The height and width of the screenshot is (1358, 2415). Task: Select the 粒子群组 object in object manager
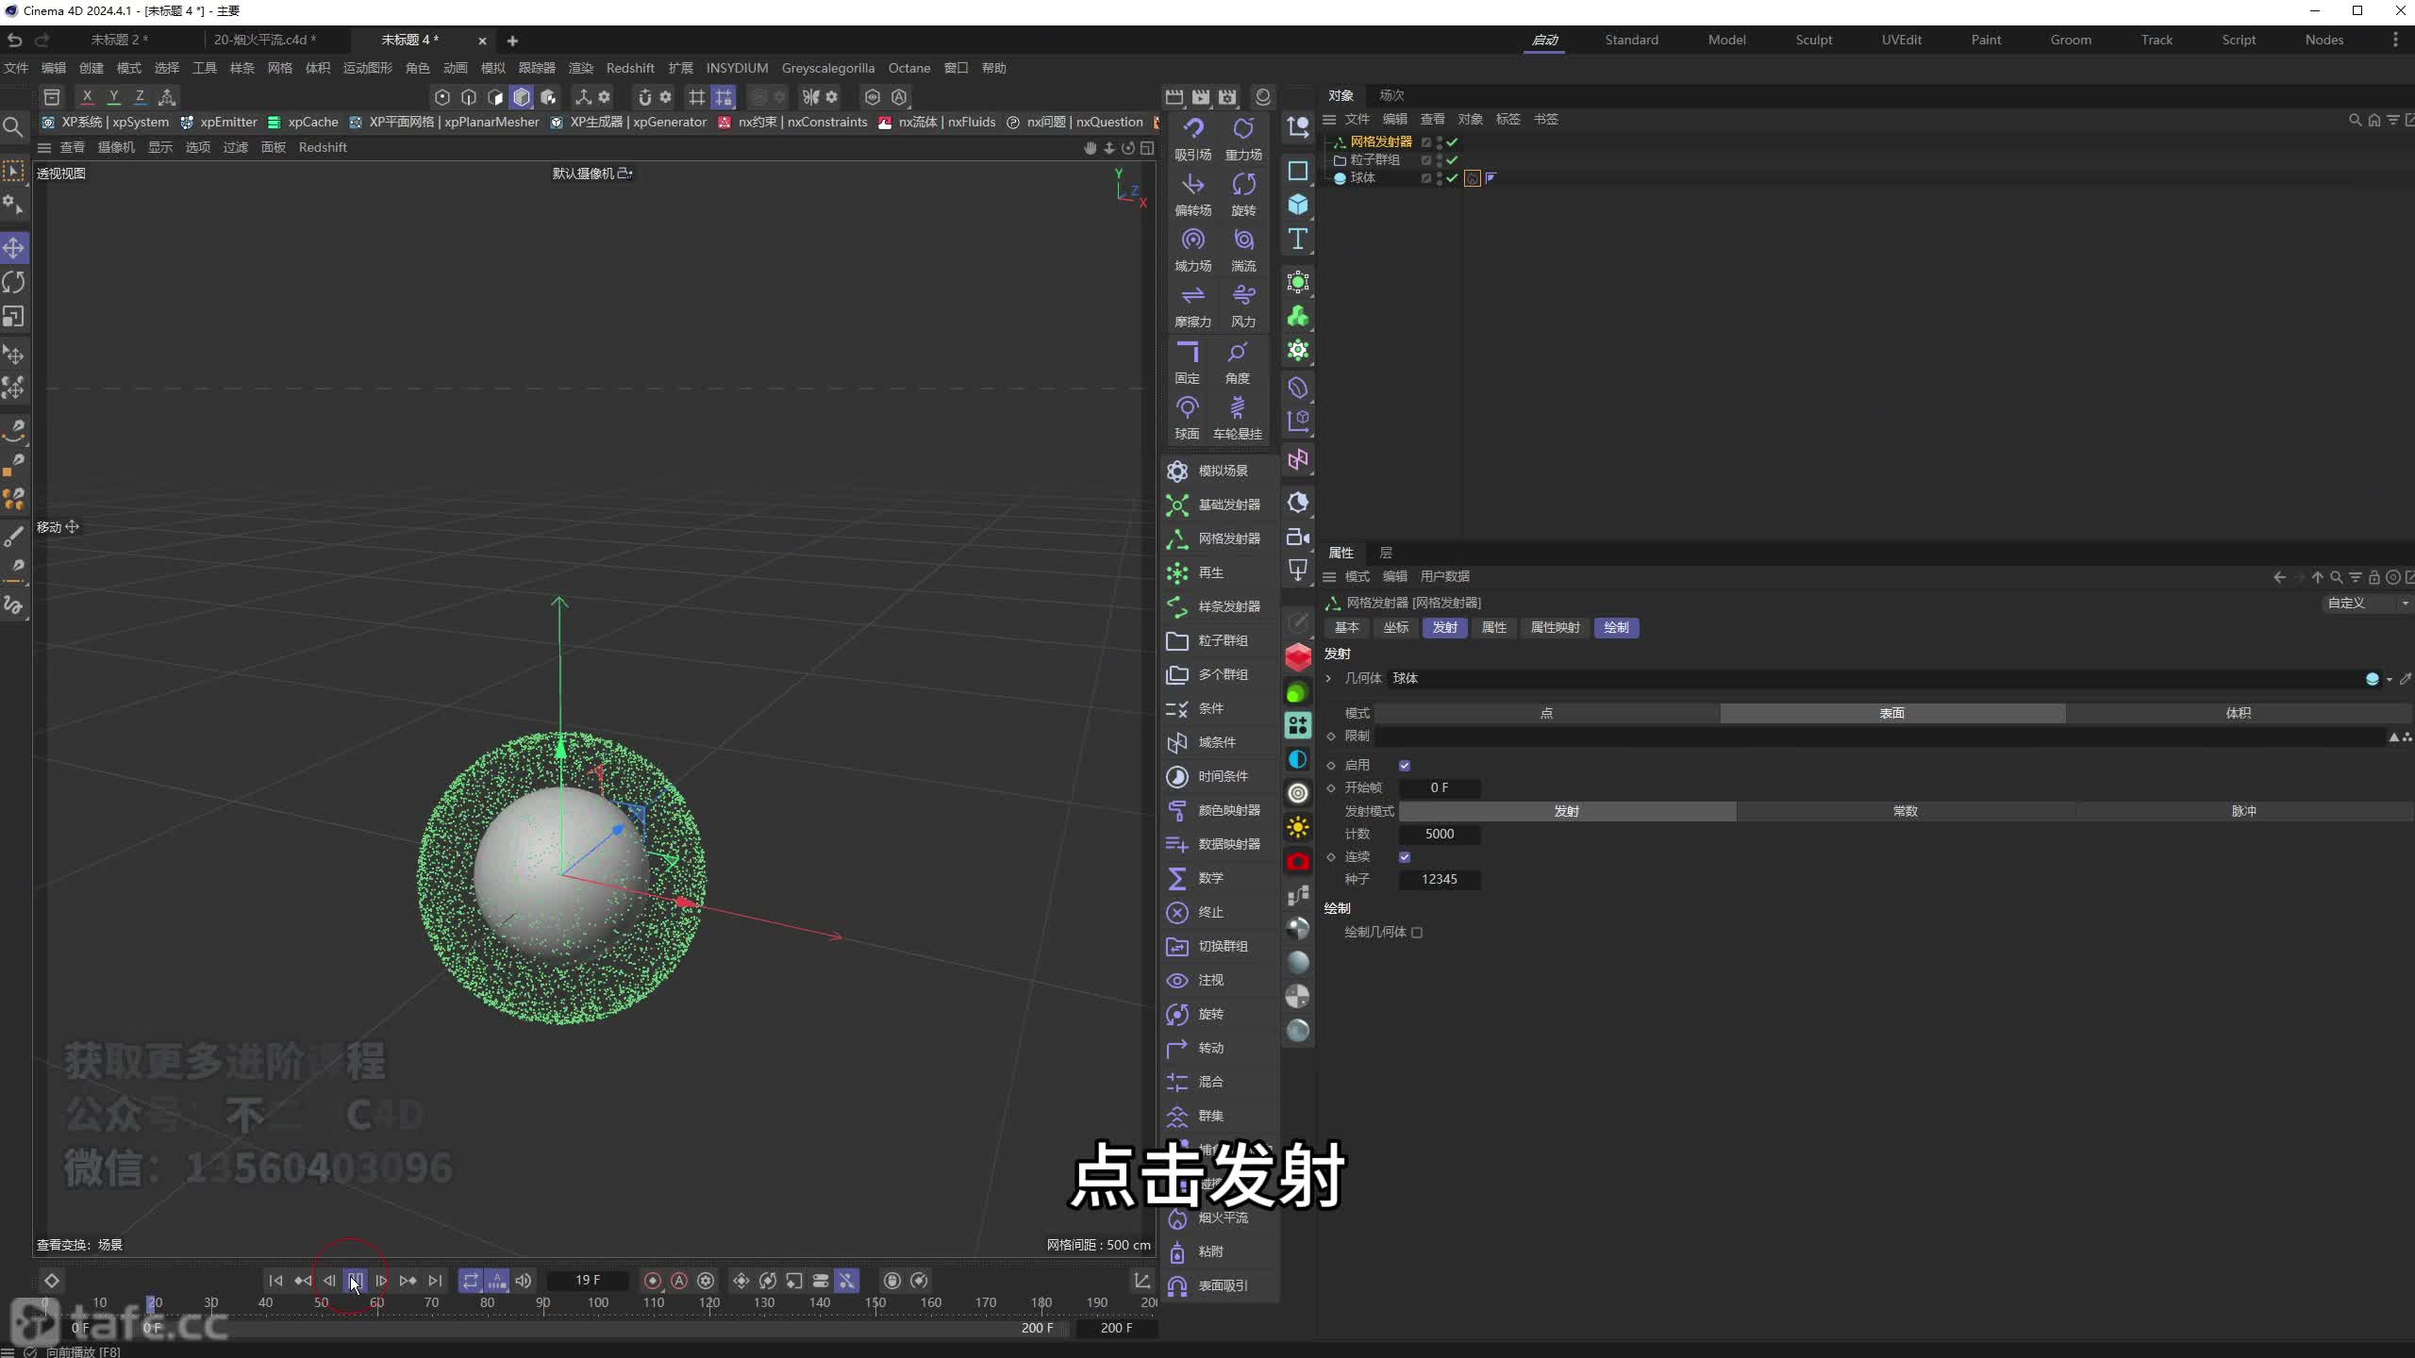pos(1374,160)
